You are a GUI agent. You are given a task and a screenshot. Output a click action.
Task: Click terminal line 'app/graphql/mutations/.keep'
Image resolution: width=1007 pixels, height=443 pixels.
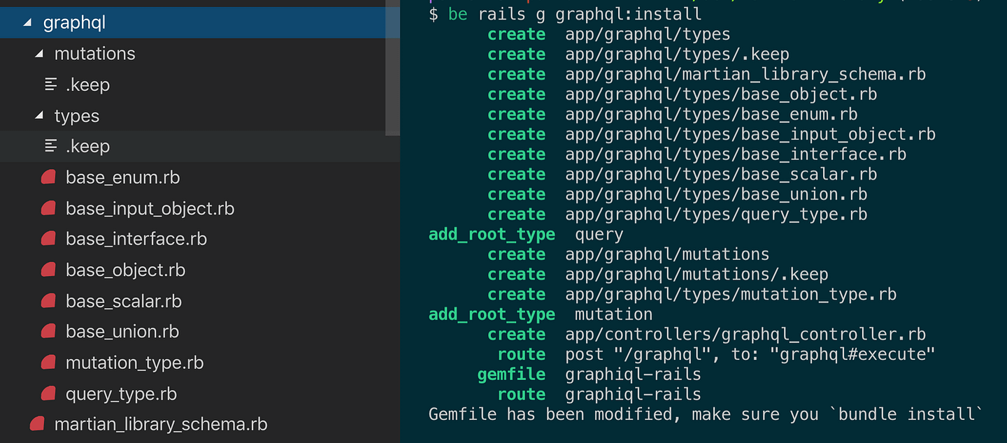coord(697,275)
